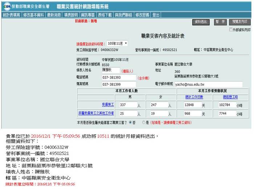Go to 最新消息 in the navigation bar
This screenshot has height=191, width=254.
point(54,15)
